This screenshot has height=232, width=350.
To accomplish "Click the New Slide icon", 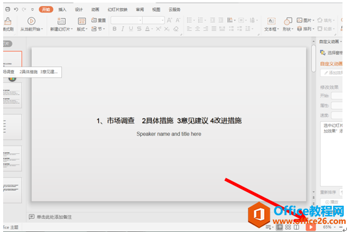I will click(61, 21).
